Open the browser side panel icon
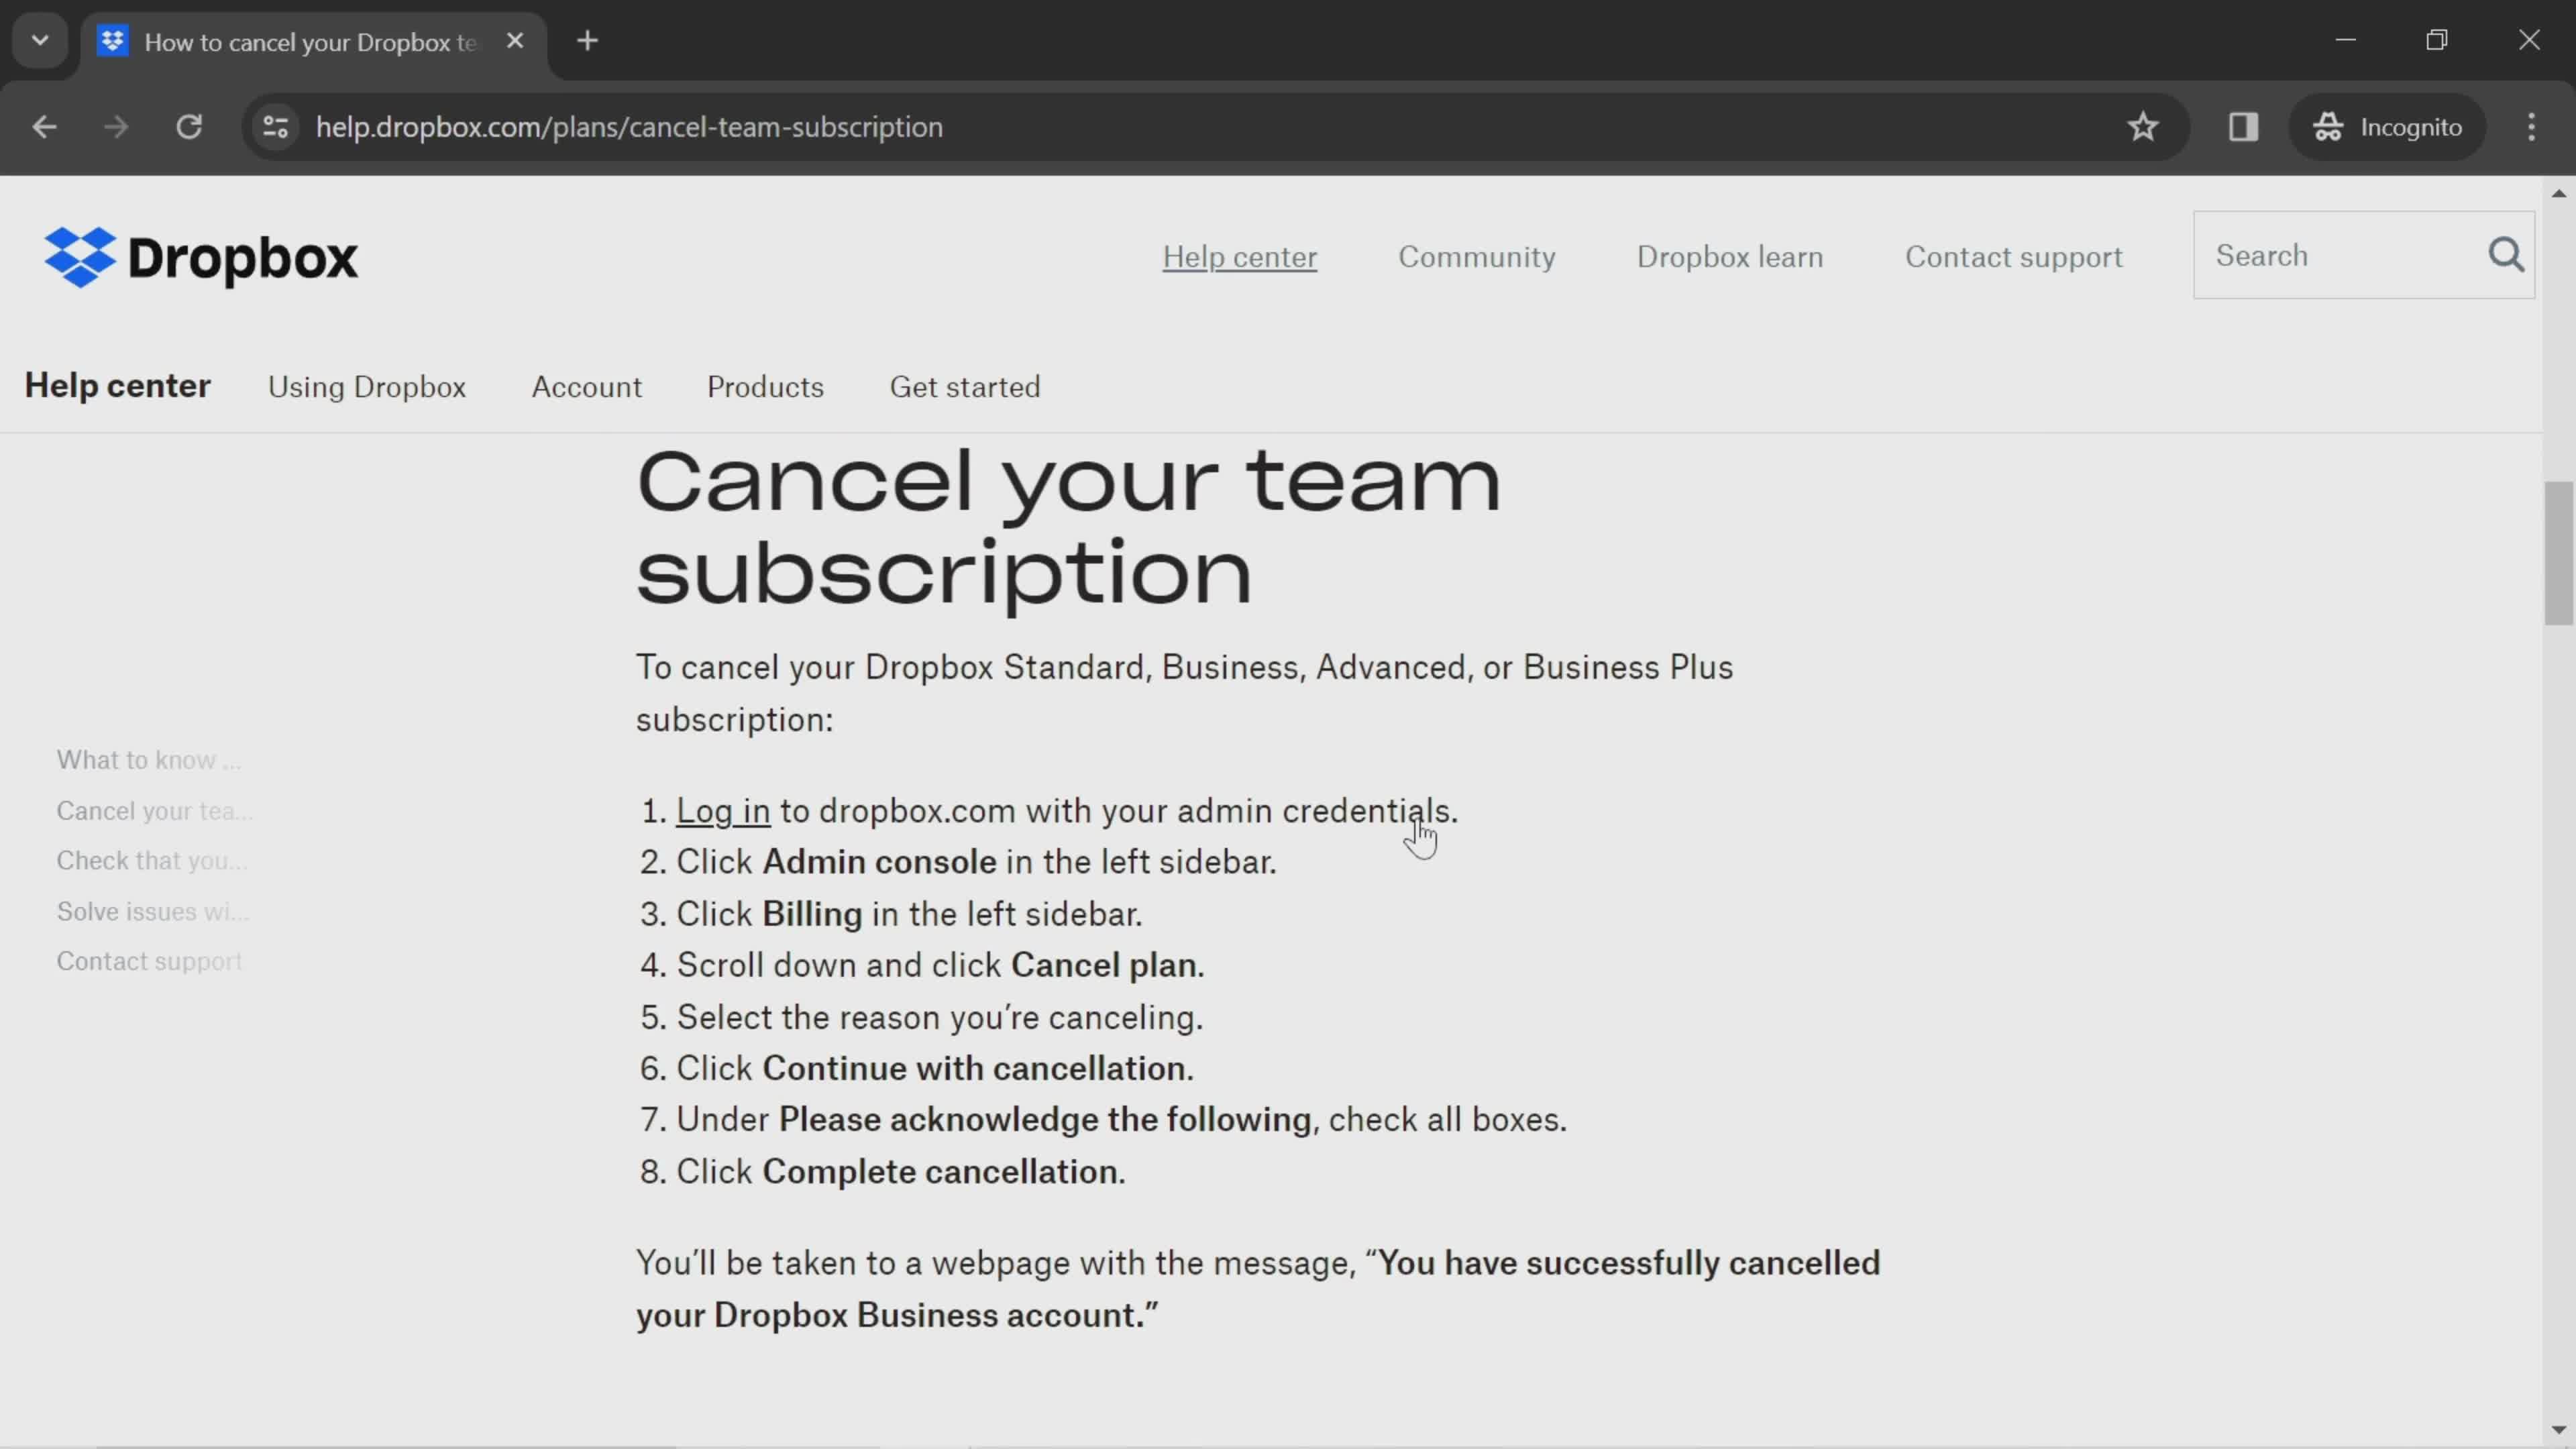Screen dimensions: 2576x1449 (2243, 127)
